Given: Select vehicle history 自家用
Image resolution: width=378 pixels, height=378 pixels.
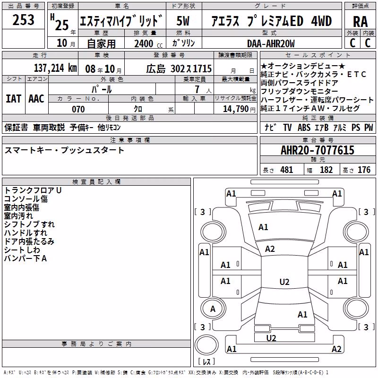Looking at the screenshot, I should click(x=101, y=43).
